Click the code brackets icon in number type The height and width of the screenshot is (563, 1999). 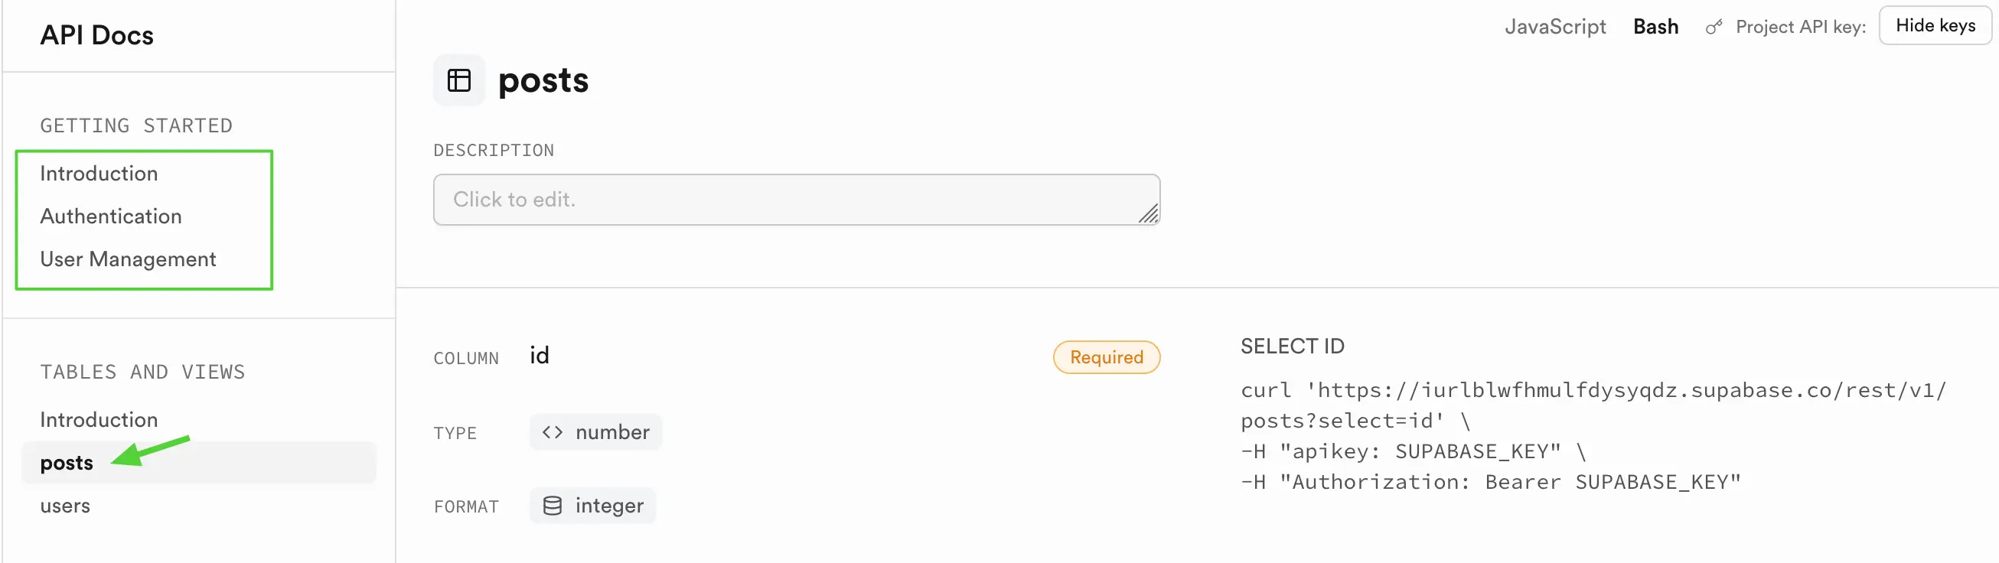553,432
